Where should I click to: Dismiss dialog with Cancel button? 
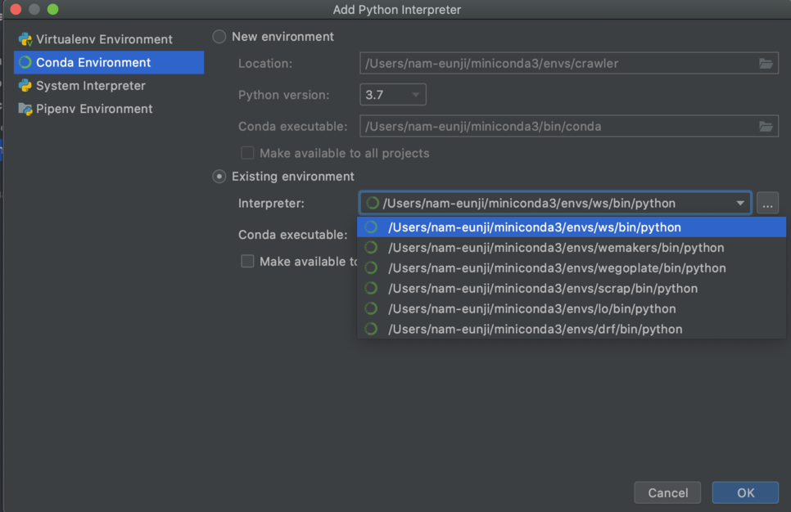667,492
